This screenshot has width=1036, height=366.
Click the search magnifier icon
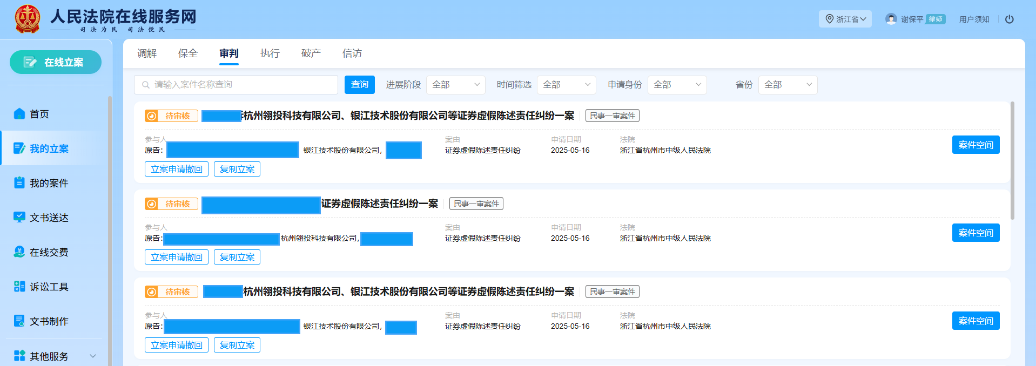146,85
